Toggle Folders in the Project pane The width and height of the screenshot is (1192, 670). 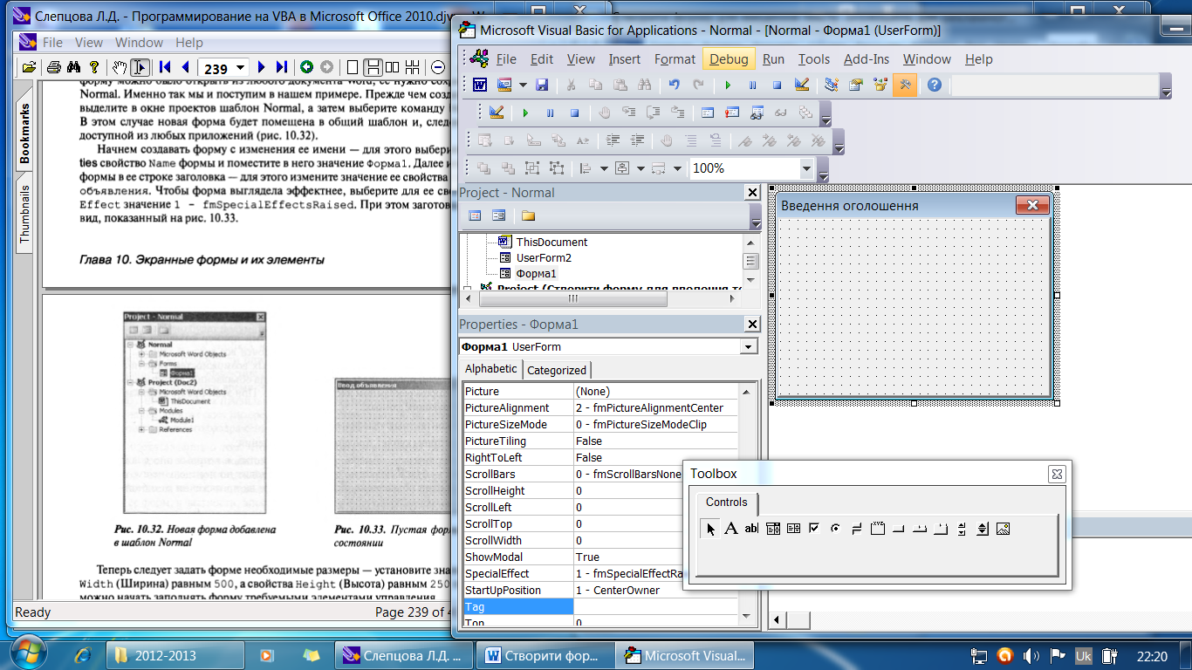528,215
